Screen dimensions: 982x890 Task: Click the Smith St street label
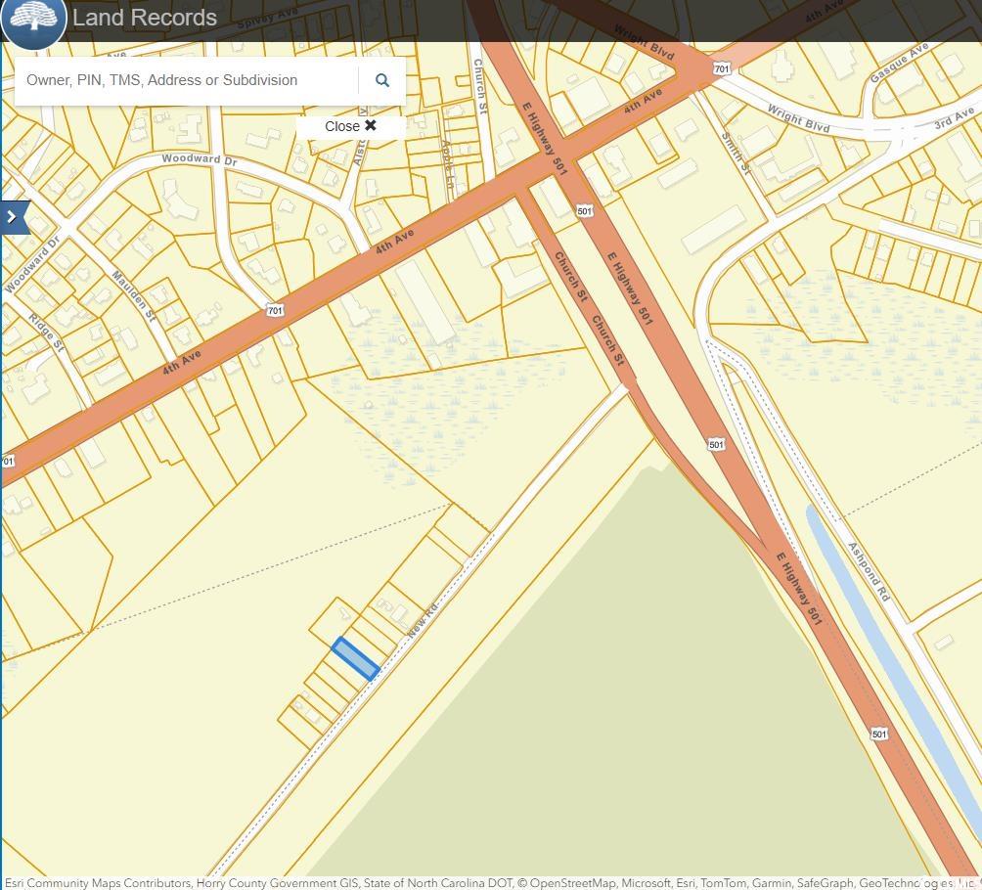[736, 153]
